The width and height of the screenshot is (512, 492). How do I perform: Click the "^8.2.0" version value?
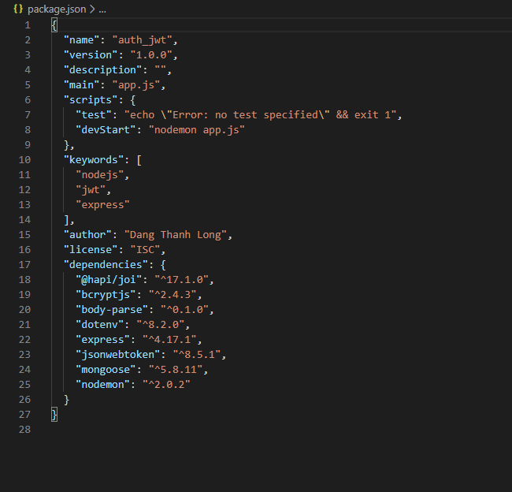[x=161, y=325]
